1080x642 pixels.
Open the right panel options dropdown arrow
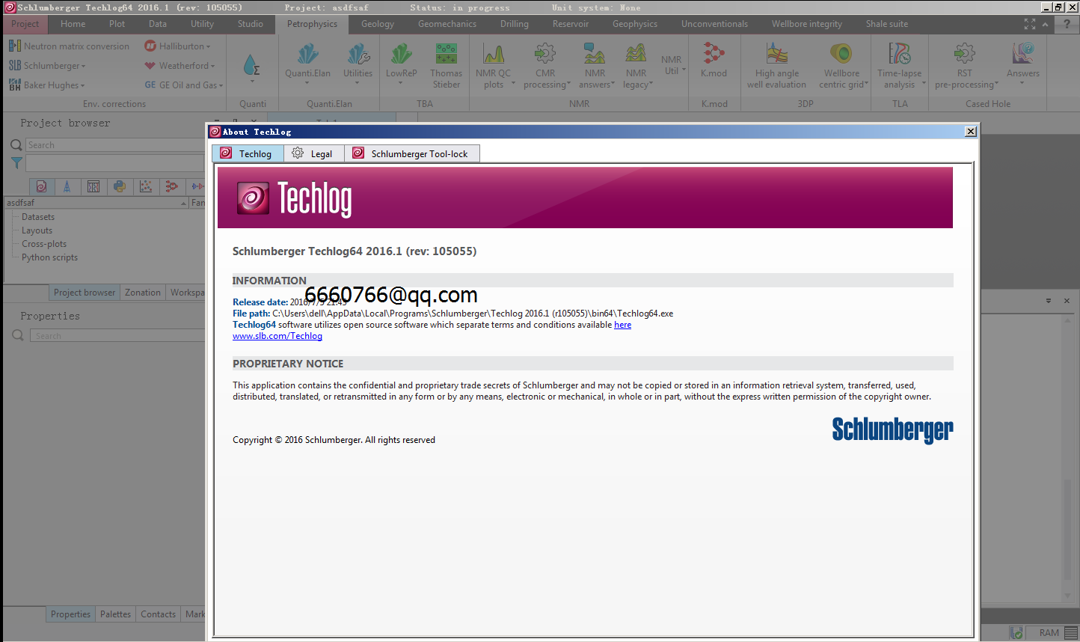coord(1049,301)
